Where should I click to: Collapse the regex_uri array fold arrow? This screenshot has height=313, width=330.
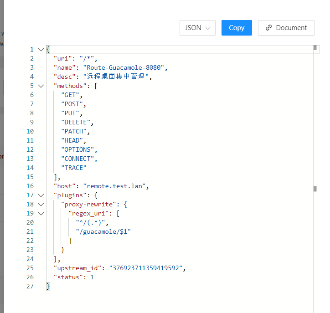point(41,214)
